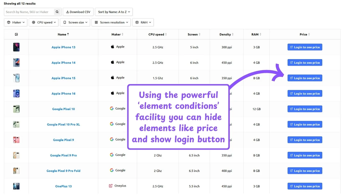Expand the CPU speed filter dropdown

pos(44,22)
